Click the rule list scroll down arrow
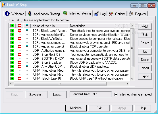 pos(132,79)
